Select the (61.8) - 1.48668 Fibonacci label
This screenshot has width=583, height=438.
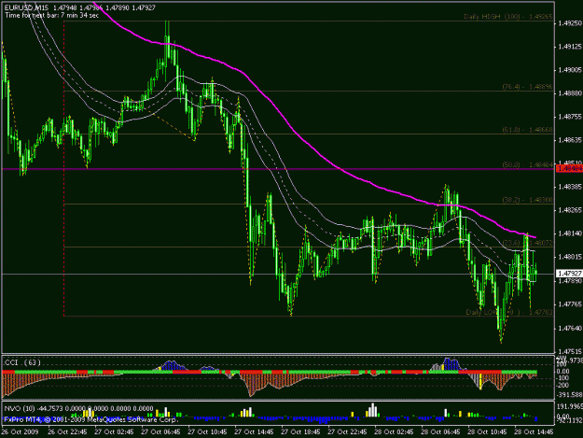(528, 130)
